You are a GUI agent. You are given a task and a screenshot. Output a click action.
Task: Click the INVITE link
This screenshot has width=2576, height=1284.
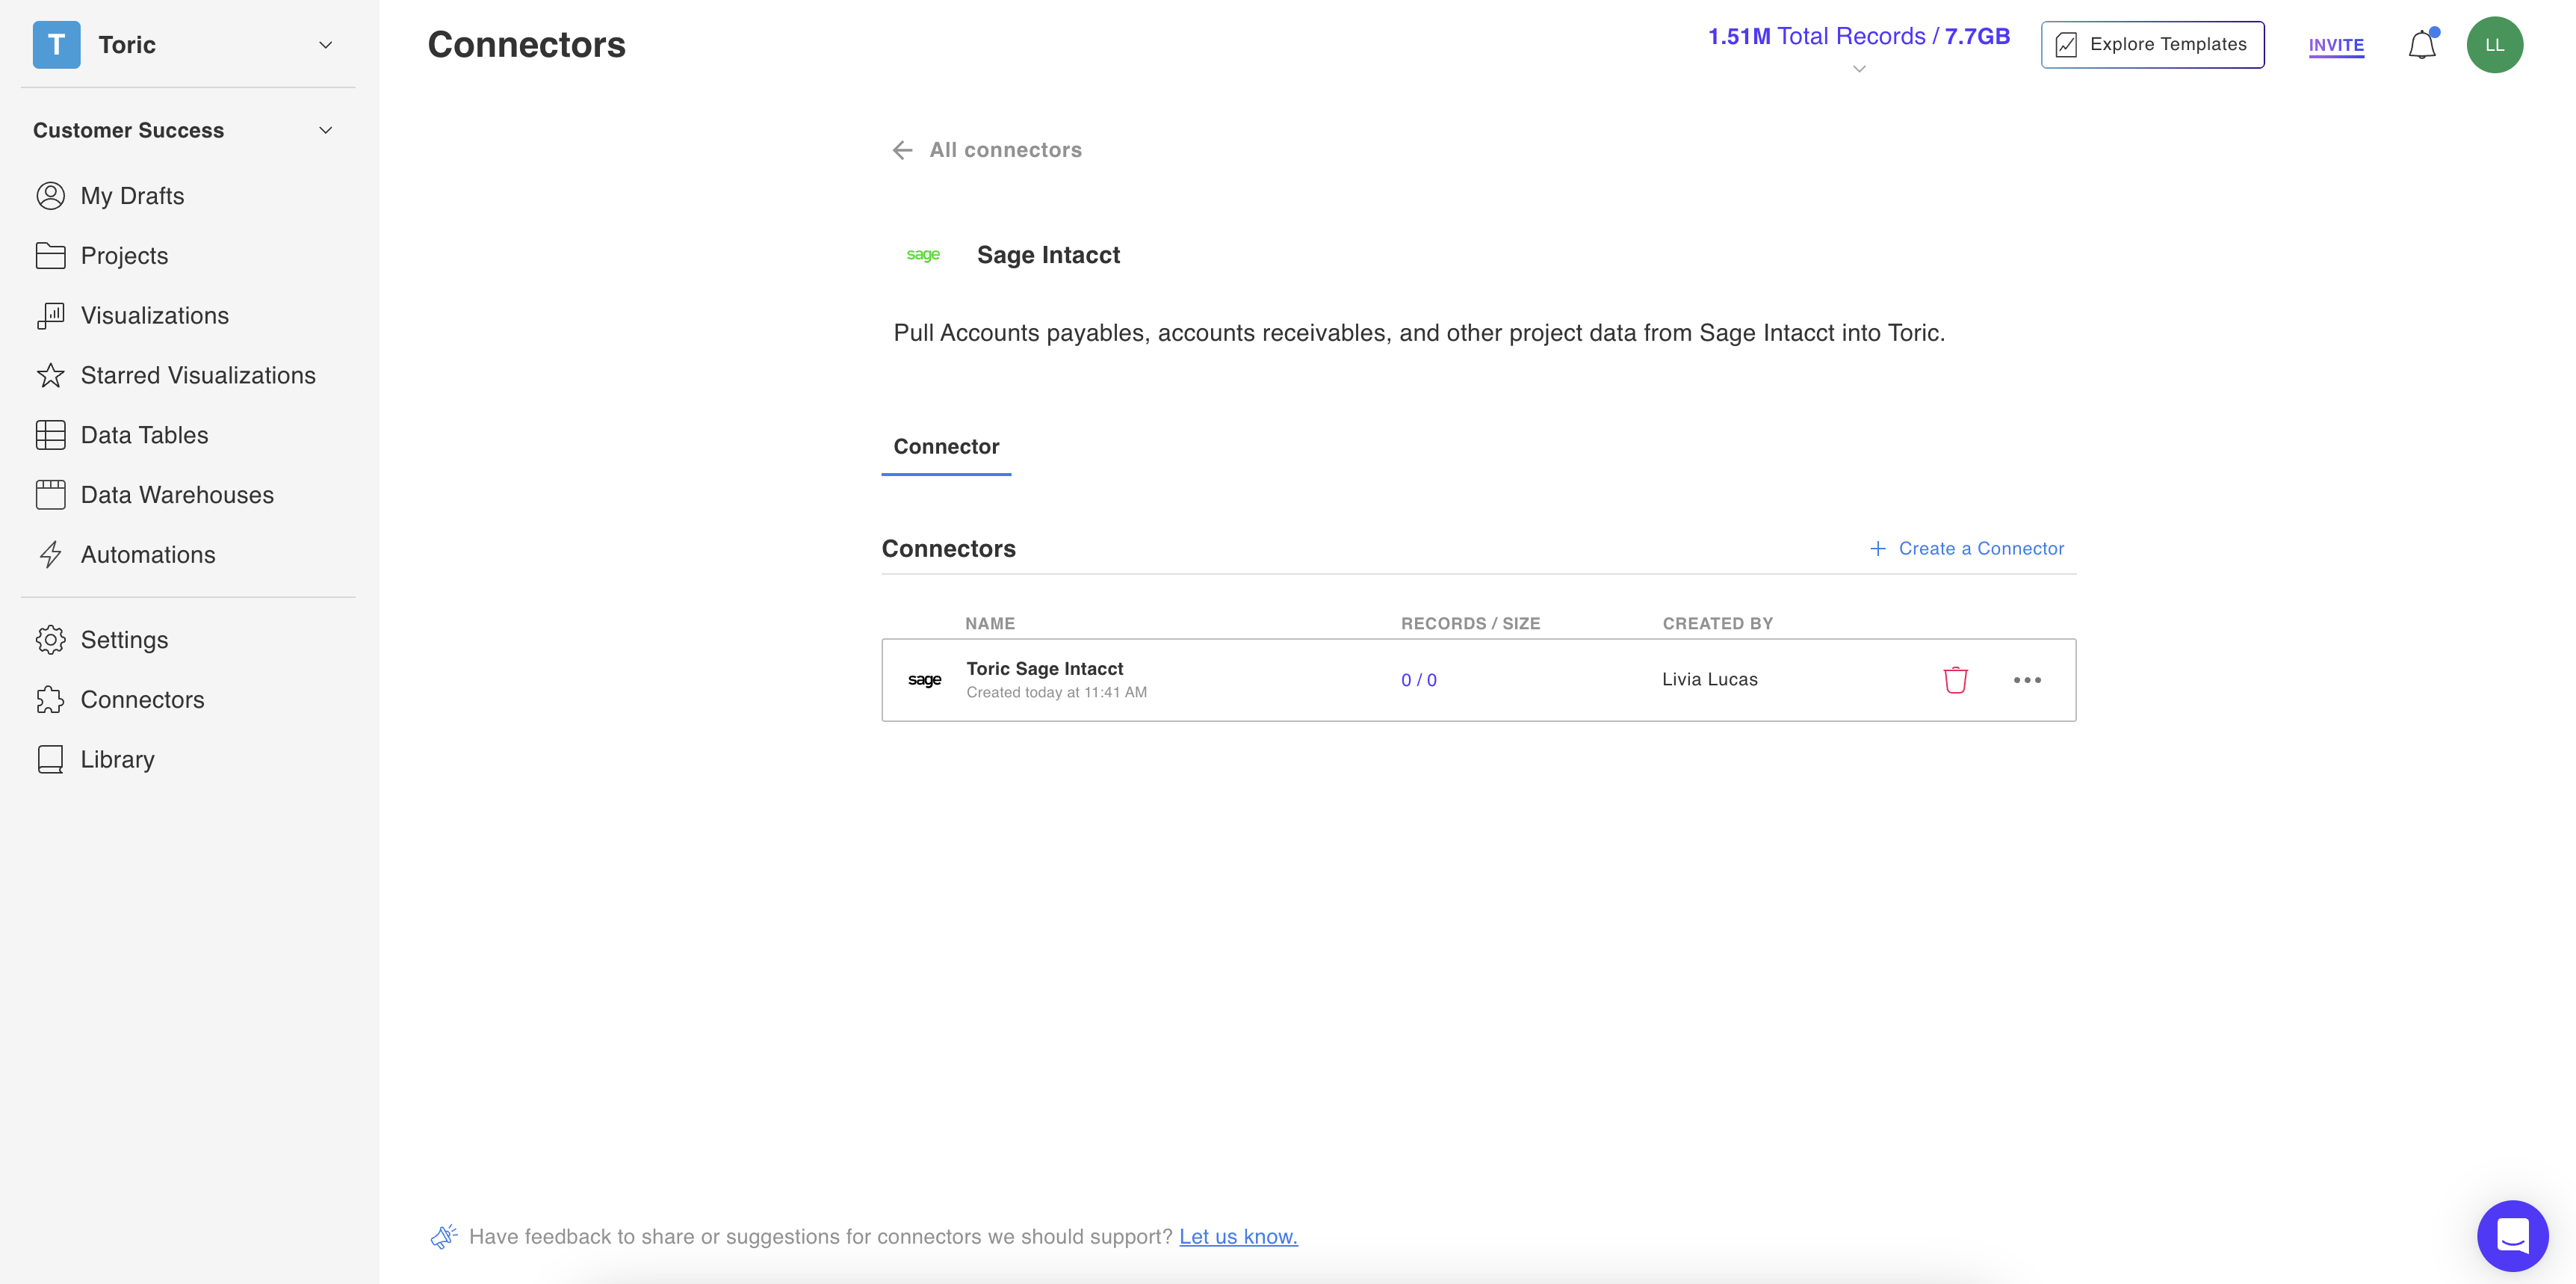pyautogui.click(x=2336, y=46)
